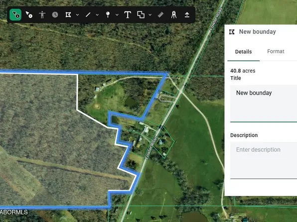Click the '40.8 acres' area value
The image size is (297, 222).
point(243,71)
